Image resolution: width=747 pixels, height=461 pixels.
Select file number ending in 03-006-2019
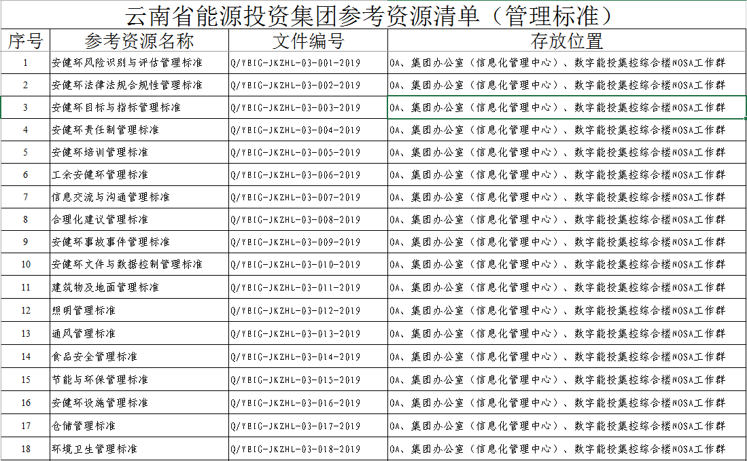point(296,175)
